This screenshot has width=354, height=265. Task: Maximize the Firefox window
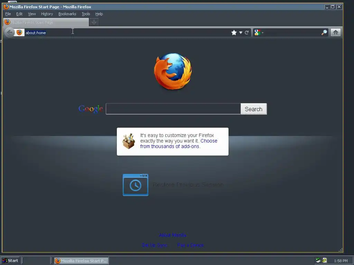point(333,7)
